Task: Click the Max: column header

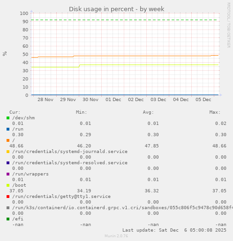Action: [x=215, y=112]
